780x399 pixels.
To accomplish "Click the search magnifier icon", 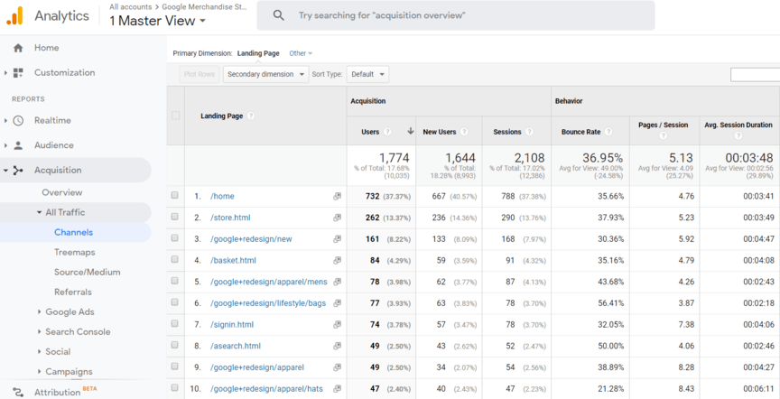I will point(279,15).
